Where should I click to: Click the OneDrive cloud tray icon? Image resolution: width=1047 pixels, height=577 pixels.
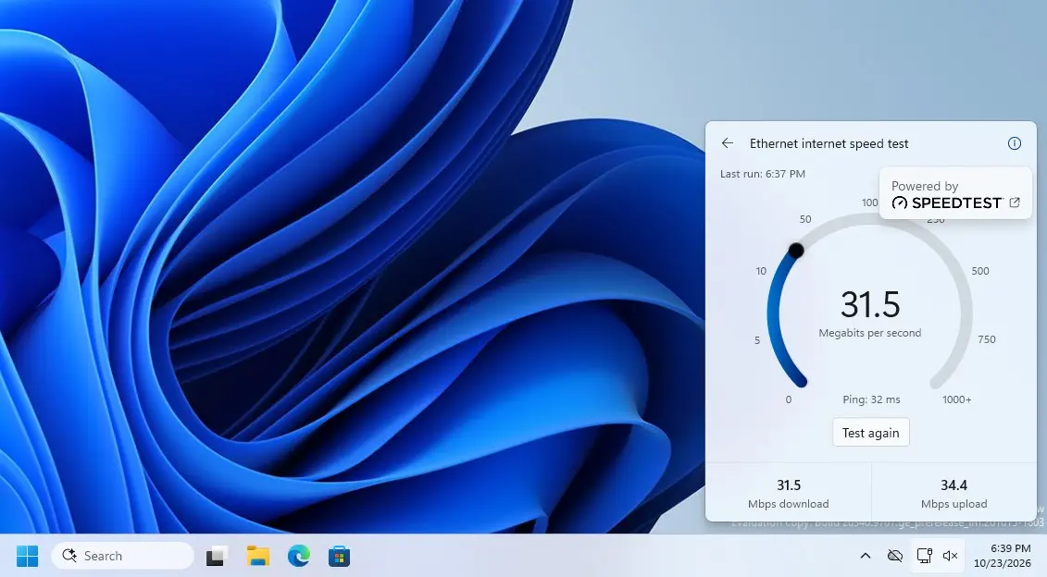895,556
